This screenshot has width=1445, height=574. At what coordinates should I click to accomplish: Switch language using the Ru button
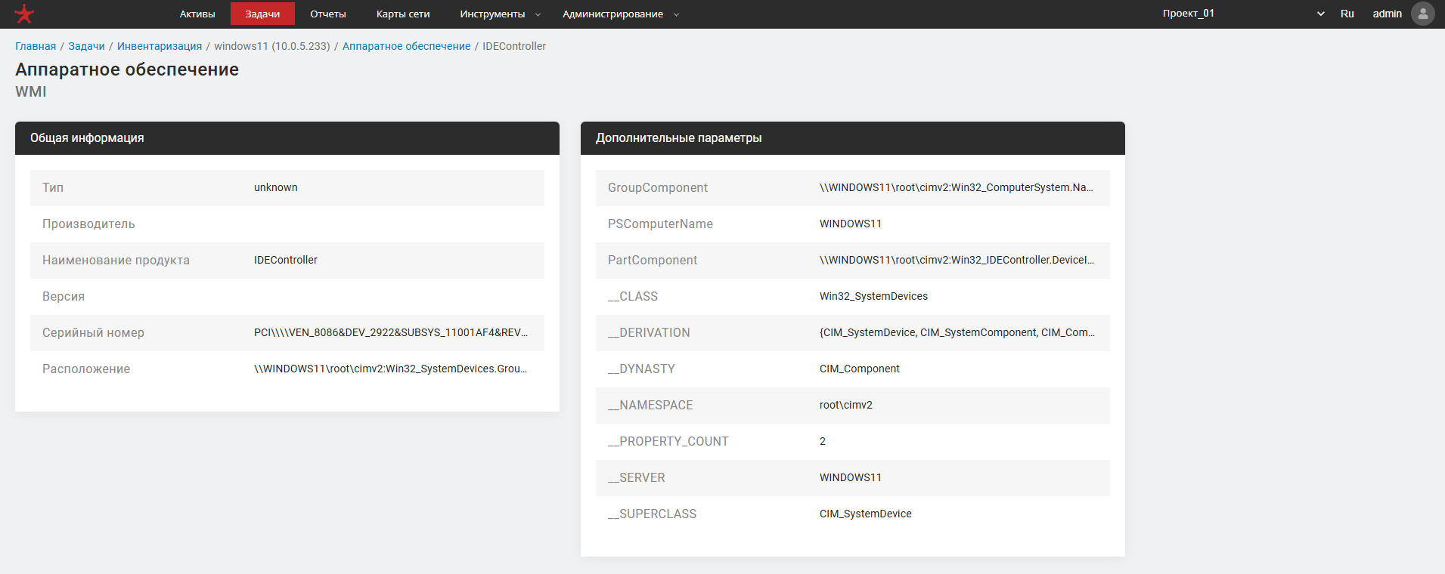tap(1347, 14)
